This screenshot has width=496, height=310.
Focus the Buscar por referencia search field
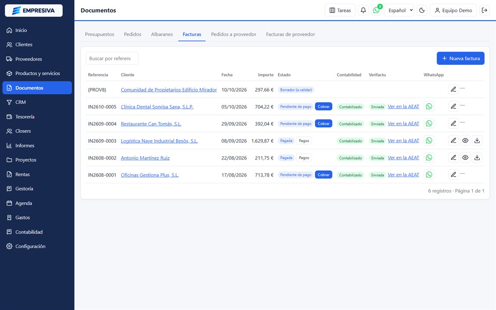pos(112,58)
